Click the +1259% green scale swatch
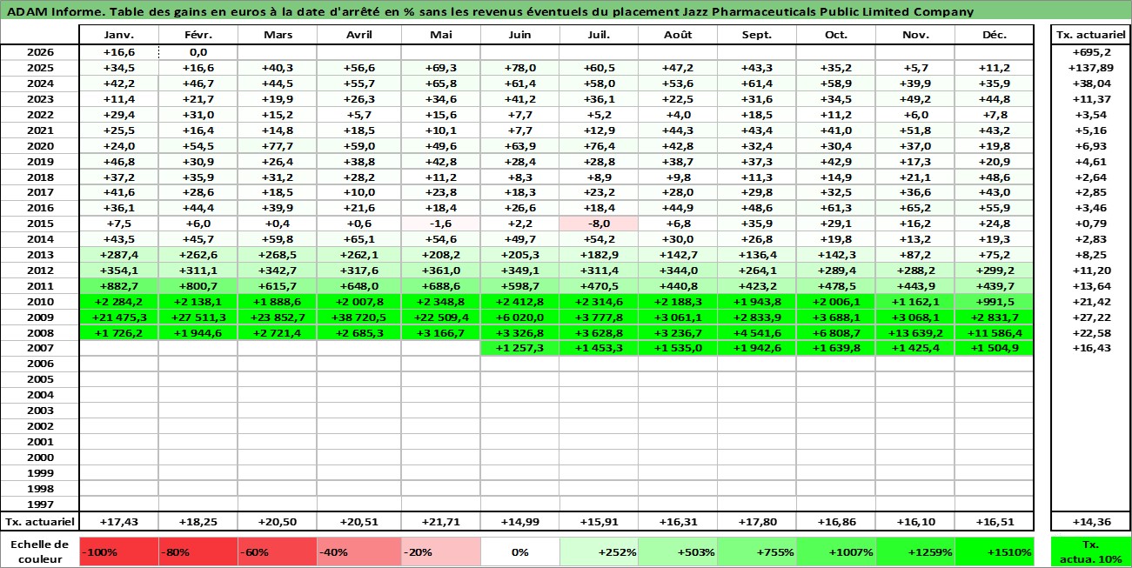1132x568 pixels. [915, 551]
